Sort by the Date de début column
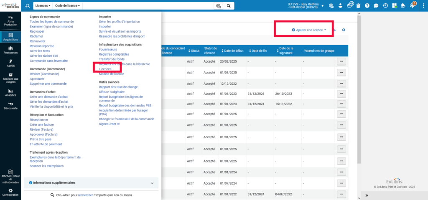Viewport: 428px width, 200px height. tap(232, 51)
